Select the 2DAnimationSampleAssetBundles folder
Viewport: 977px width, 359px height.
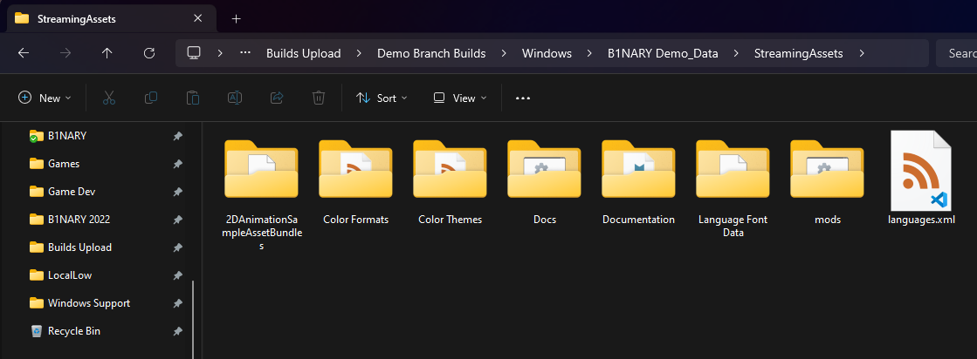(261, 194)
